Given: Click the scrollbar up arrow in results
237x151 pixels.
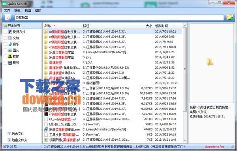Looking at the screenshot, I should [x=185, y=25].
